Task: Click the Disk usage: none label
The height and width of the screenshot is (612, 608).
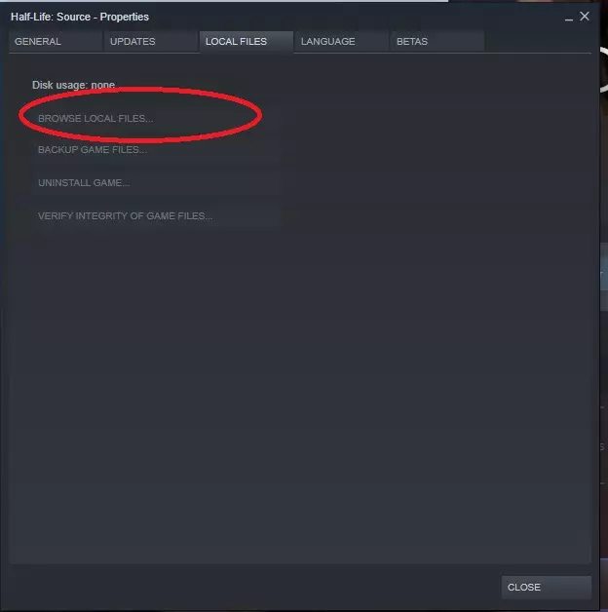Action: 73,85
